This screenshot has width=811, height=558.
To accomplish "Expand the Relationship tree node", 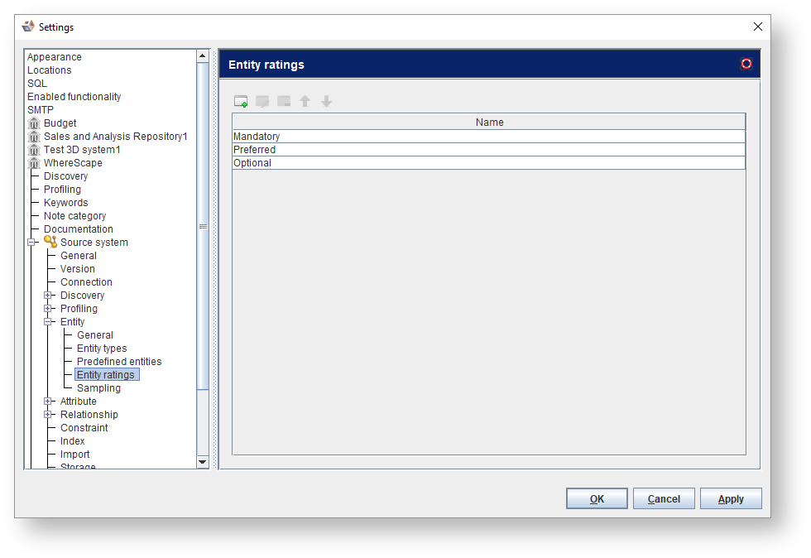I will coord(48,415).
